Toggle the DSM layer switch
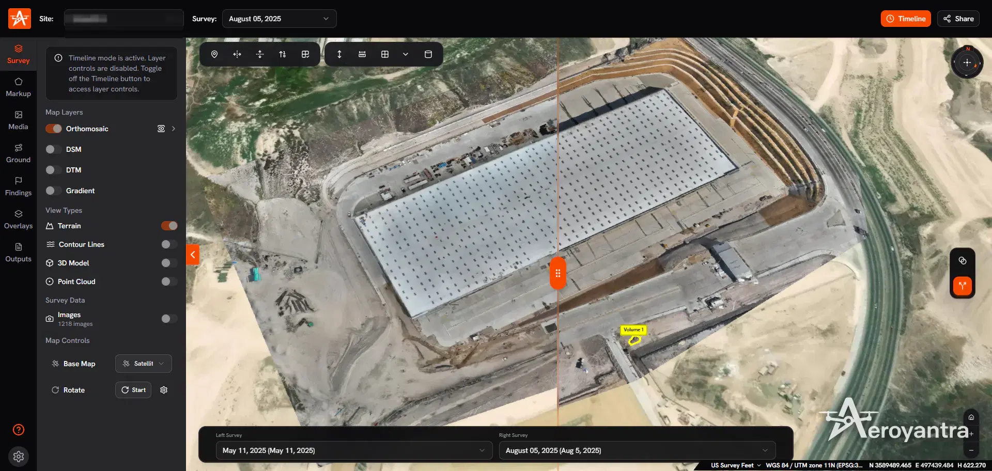Image resolution: width=992 pixels, height=471 pixels. (54, 149)
